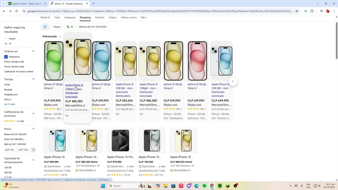338x190 pixels.
Task: Filter price Más de CLP 1,000,000
Action: point(15,144)
